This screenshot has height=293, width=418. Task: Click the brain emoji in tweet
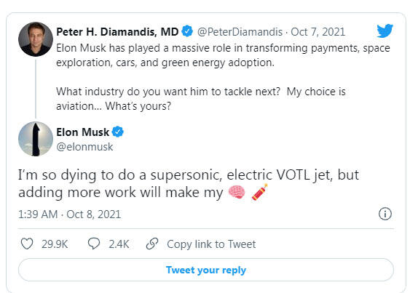(237, 192)
